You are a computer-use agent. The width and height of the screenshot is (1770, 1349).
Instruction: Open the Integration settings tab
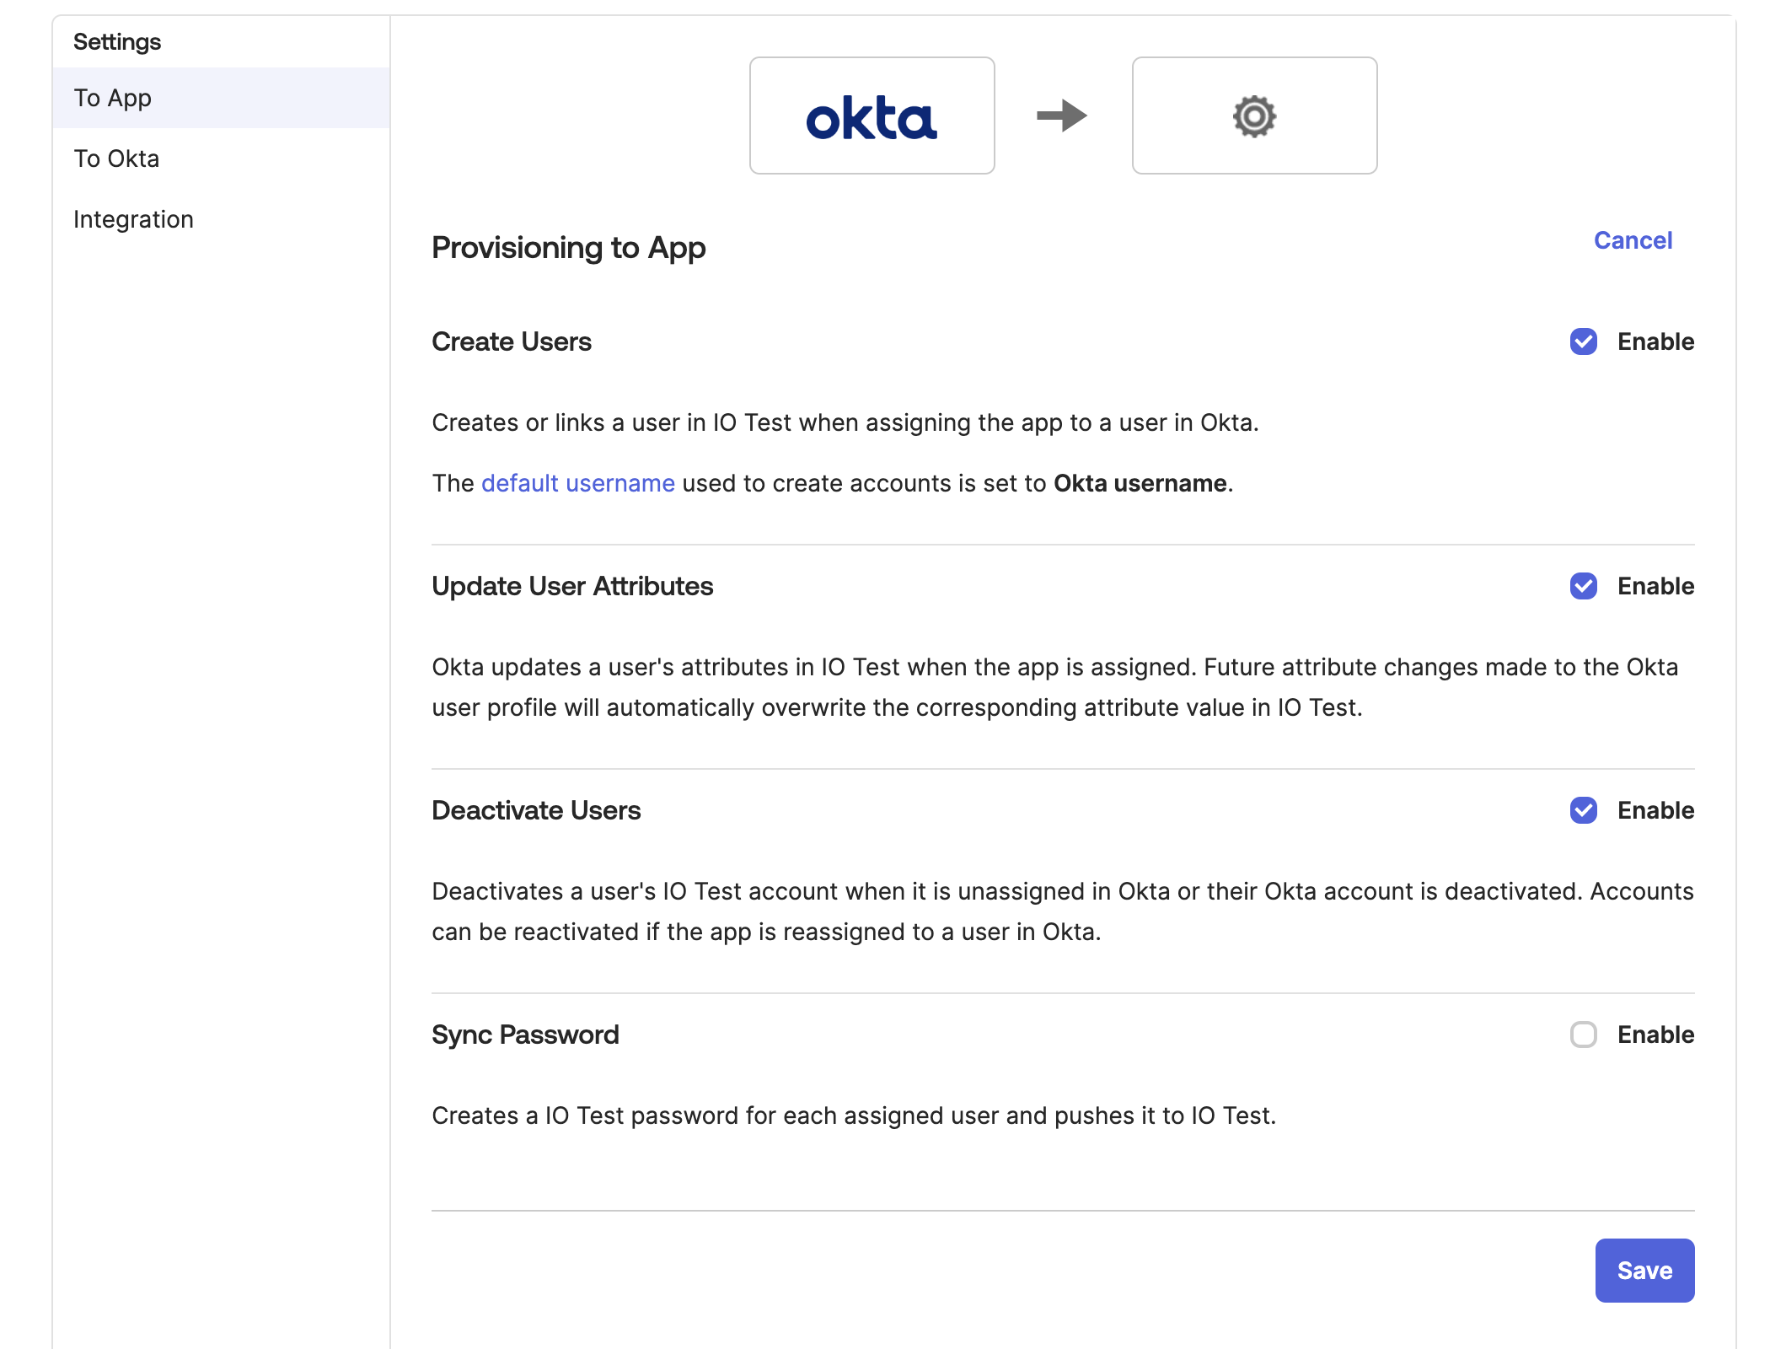[x=221, y=219]
